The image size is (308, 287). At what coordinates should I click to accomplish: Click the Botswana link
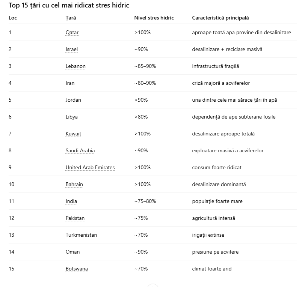coord(77,269)
